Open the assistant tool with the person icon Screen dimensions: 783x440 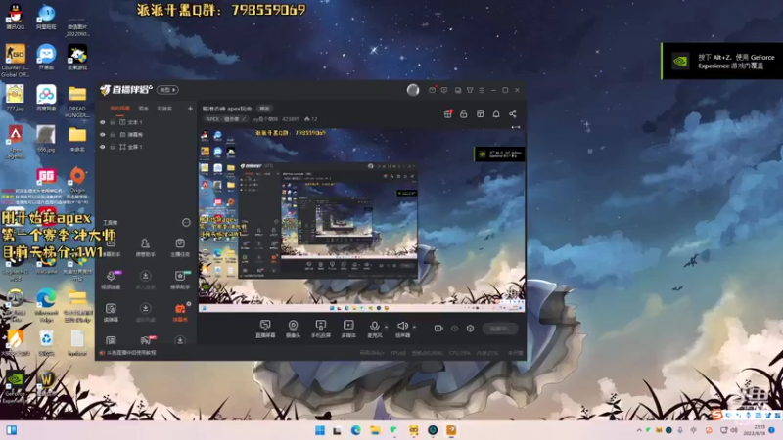point(145,247)
